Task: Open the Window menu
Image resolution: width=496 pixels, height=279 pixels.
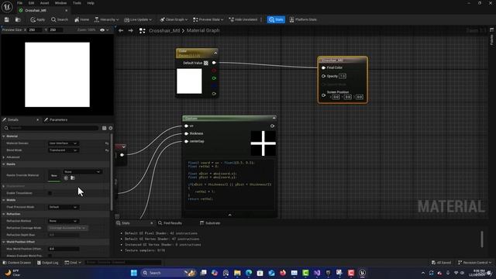Action: click(x=60, y=3)
